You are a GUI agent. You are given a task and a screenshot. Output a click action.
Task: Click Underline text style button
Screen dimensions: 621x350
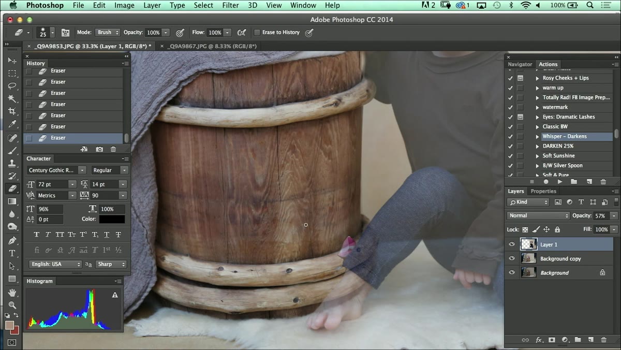[107, 235]
